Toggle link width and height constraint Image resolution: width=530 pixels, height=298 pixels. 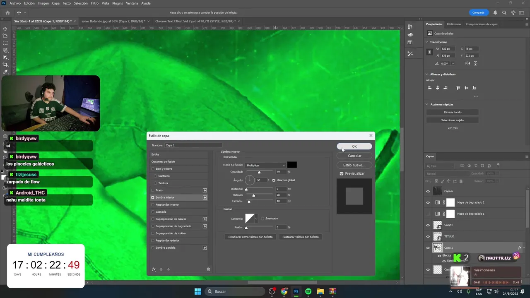tap(429, 52)
